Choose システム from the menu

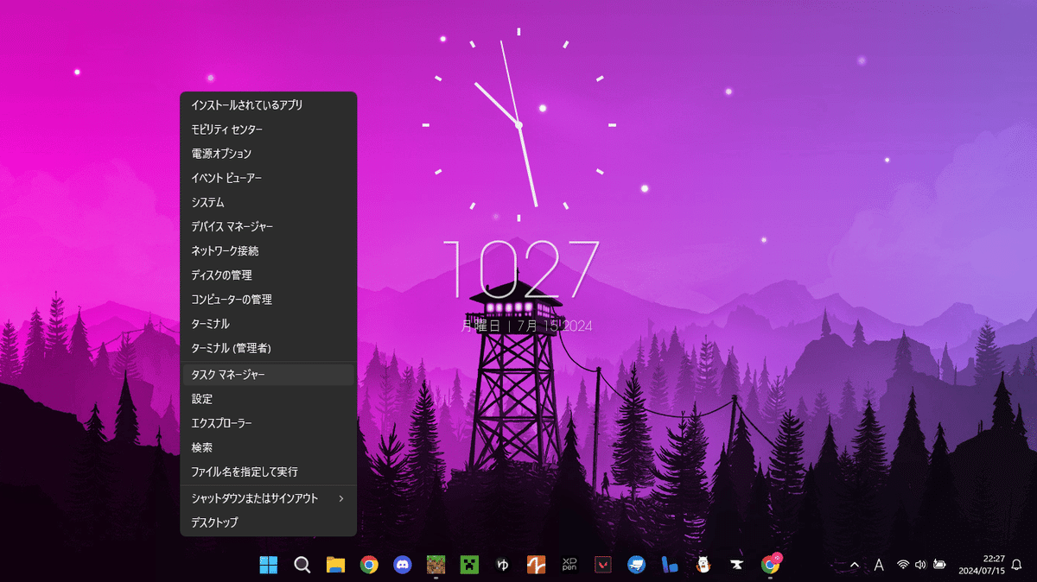268,202
